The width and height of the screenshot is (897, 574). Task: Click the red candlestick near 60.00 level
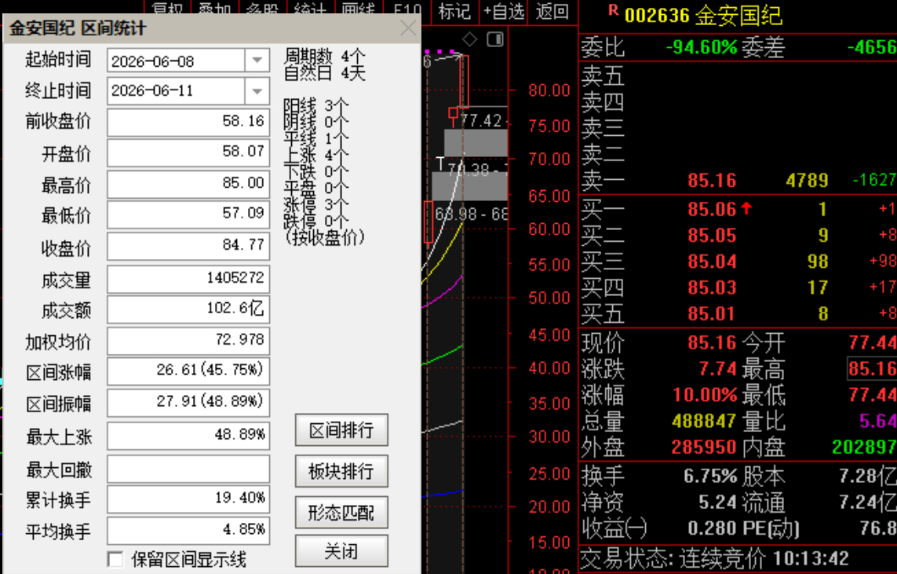[x=428, y=223]
